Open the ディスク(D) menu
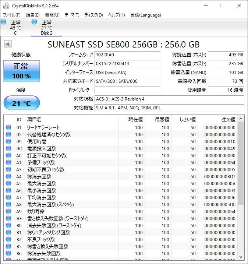Screen dimensions: 248x264 (x=93, y=15)
